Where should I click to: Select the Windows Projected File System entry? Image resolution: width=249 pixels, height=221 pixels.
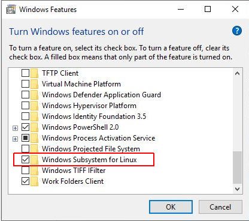91,149
